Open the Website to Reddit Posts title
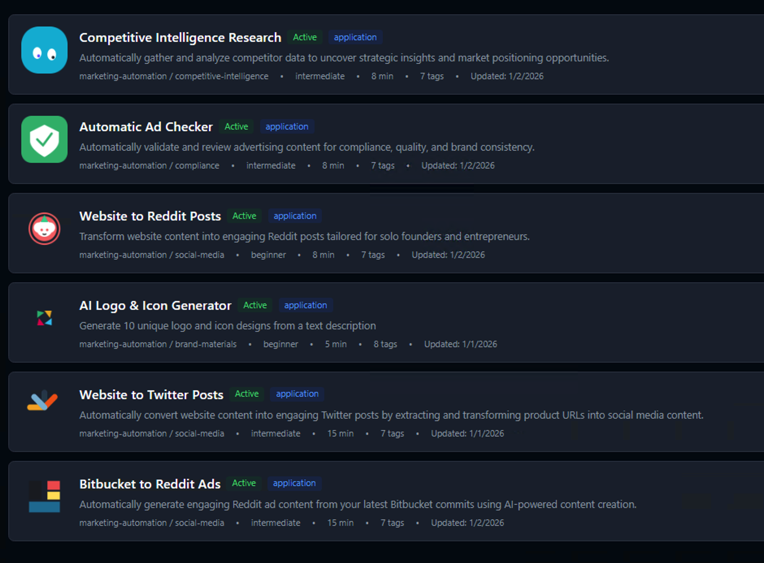This screenshot has height=563, width=764. pos(150,216)
